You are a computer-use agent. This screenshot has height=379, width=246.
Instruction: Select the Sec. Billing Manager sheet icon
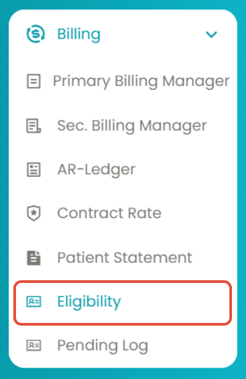33,125
